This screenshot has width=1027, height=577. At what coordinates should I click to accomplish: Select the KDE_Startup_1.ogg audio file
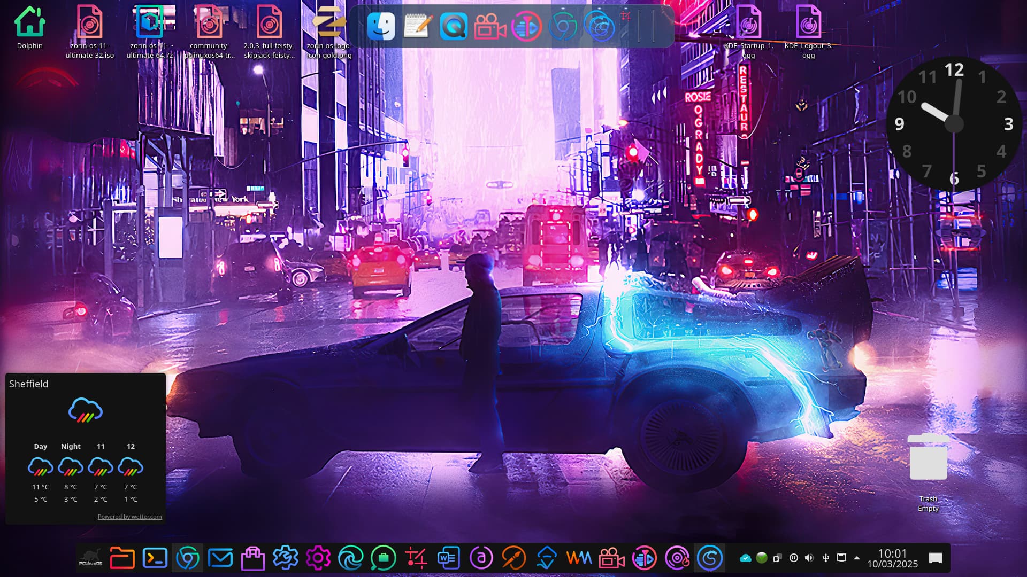click(x=748, y=32)
